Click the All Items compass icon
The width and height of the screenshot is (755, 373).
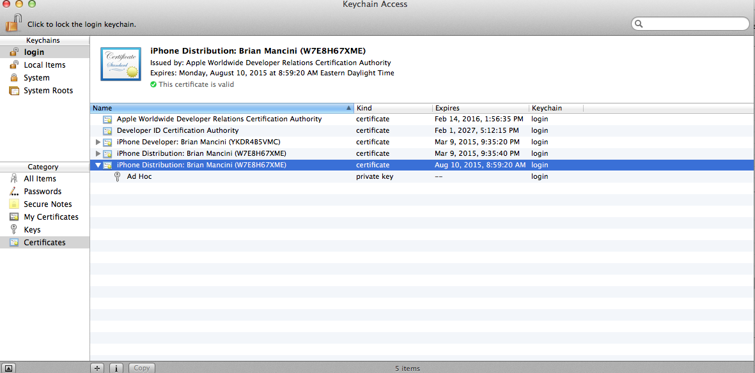15,179
